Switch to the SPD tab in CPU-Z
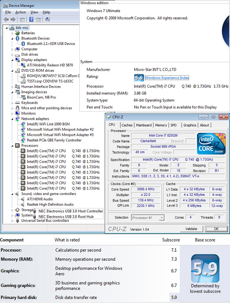This screenshot has width=230, height=304. [x=174, y=125]
